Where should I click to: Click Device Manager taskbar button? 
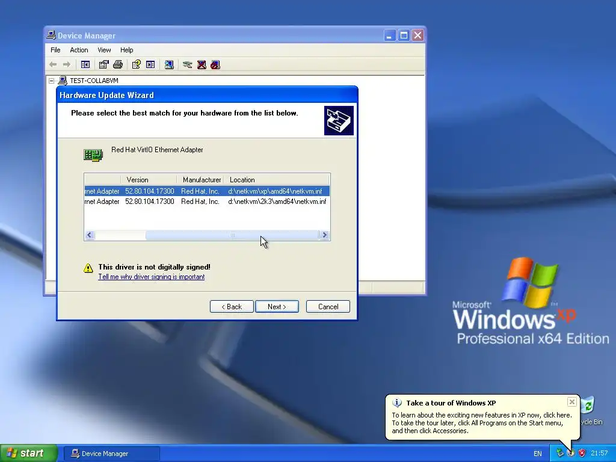112,454
